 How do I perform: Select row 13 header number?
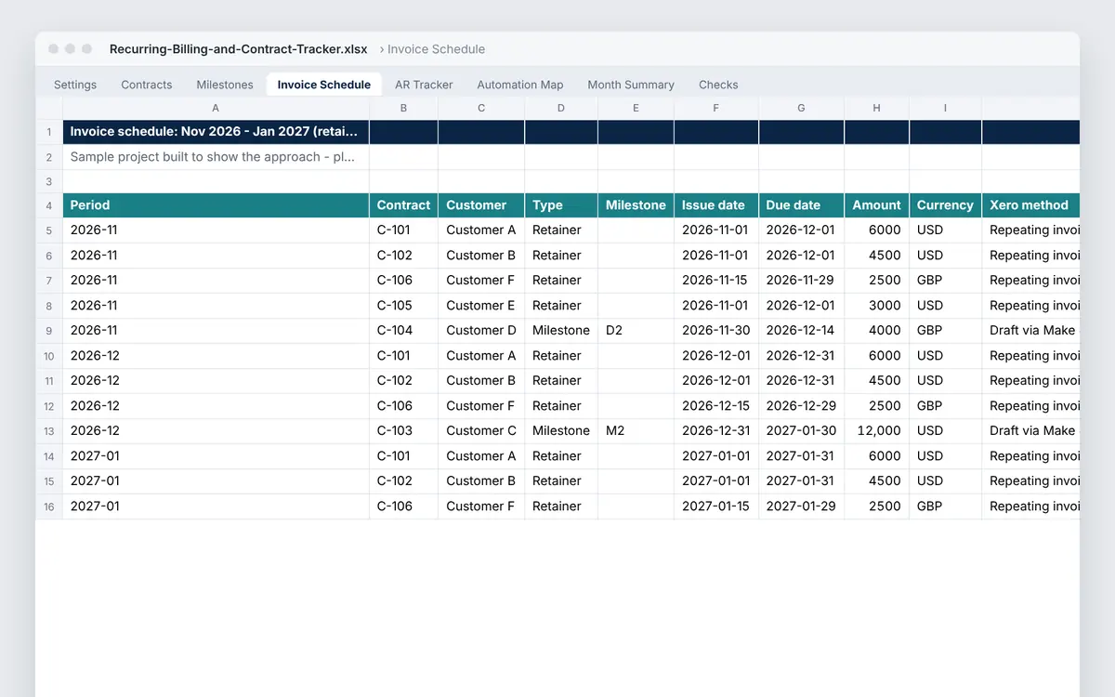click(49, 430)
